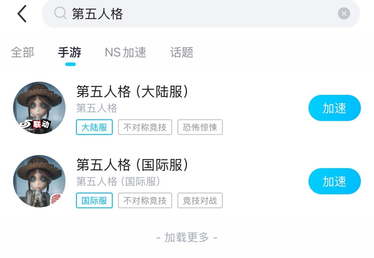Open the 话题 tab
The height and width of the screenshot is (258, 374).
(x=181, y=53)
